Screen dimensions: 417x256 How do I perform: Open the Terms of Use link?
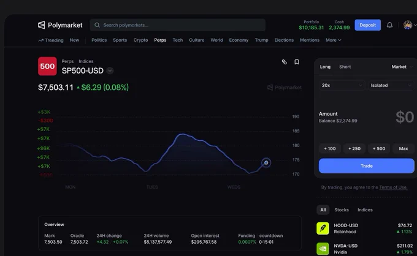(393, 187)
